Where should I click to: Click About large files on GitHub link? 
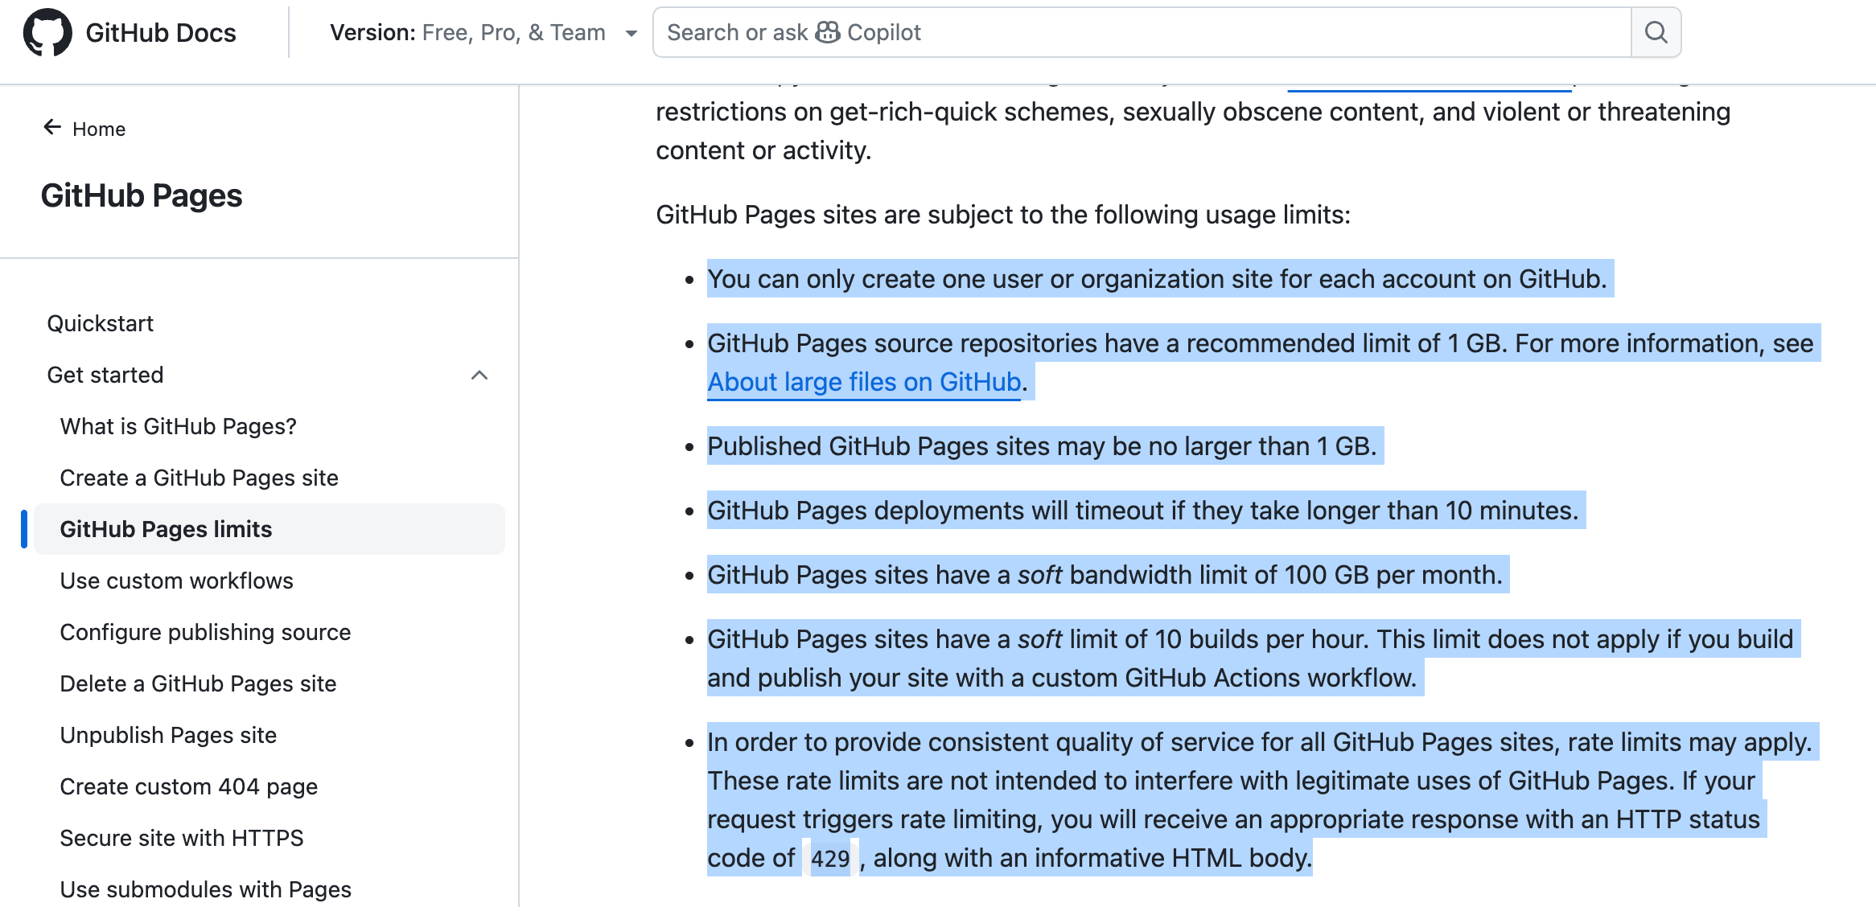tap(864, 382)
